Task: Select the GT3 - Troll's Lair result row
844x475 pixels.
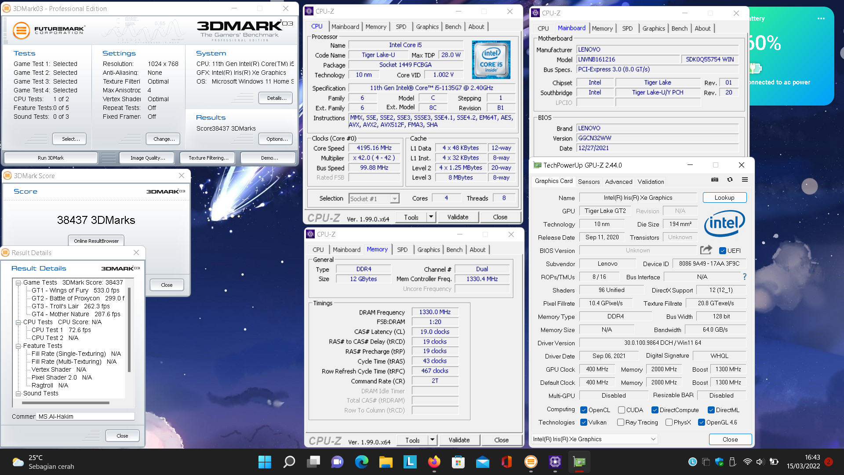Action: (71, 306)
